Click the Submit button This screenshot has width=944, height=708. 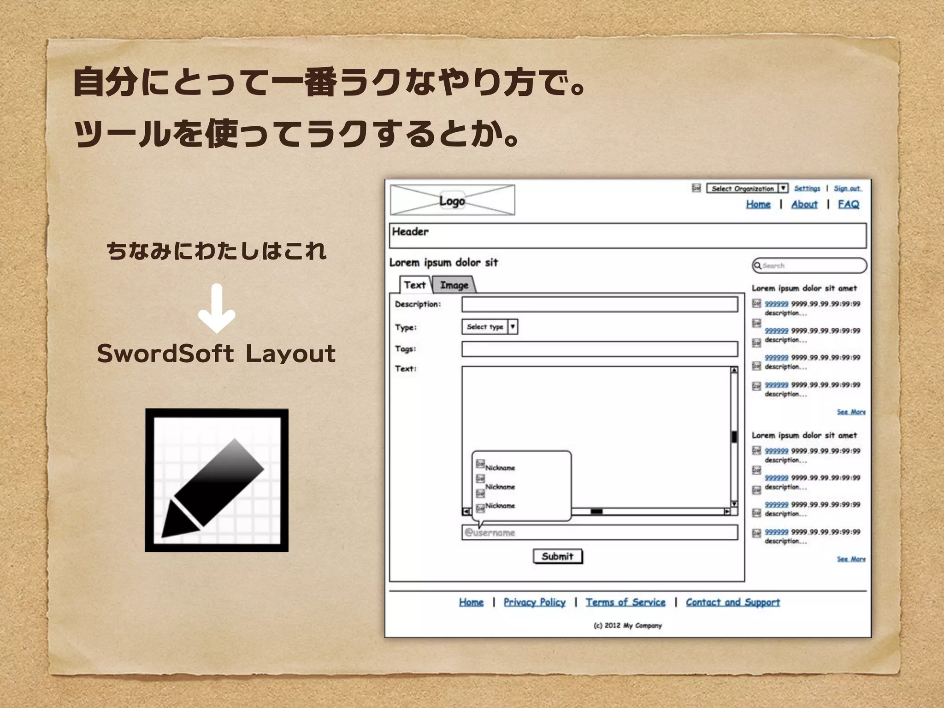tap(558, 556)
